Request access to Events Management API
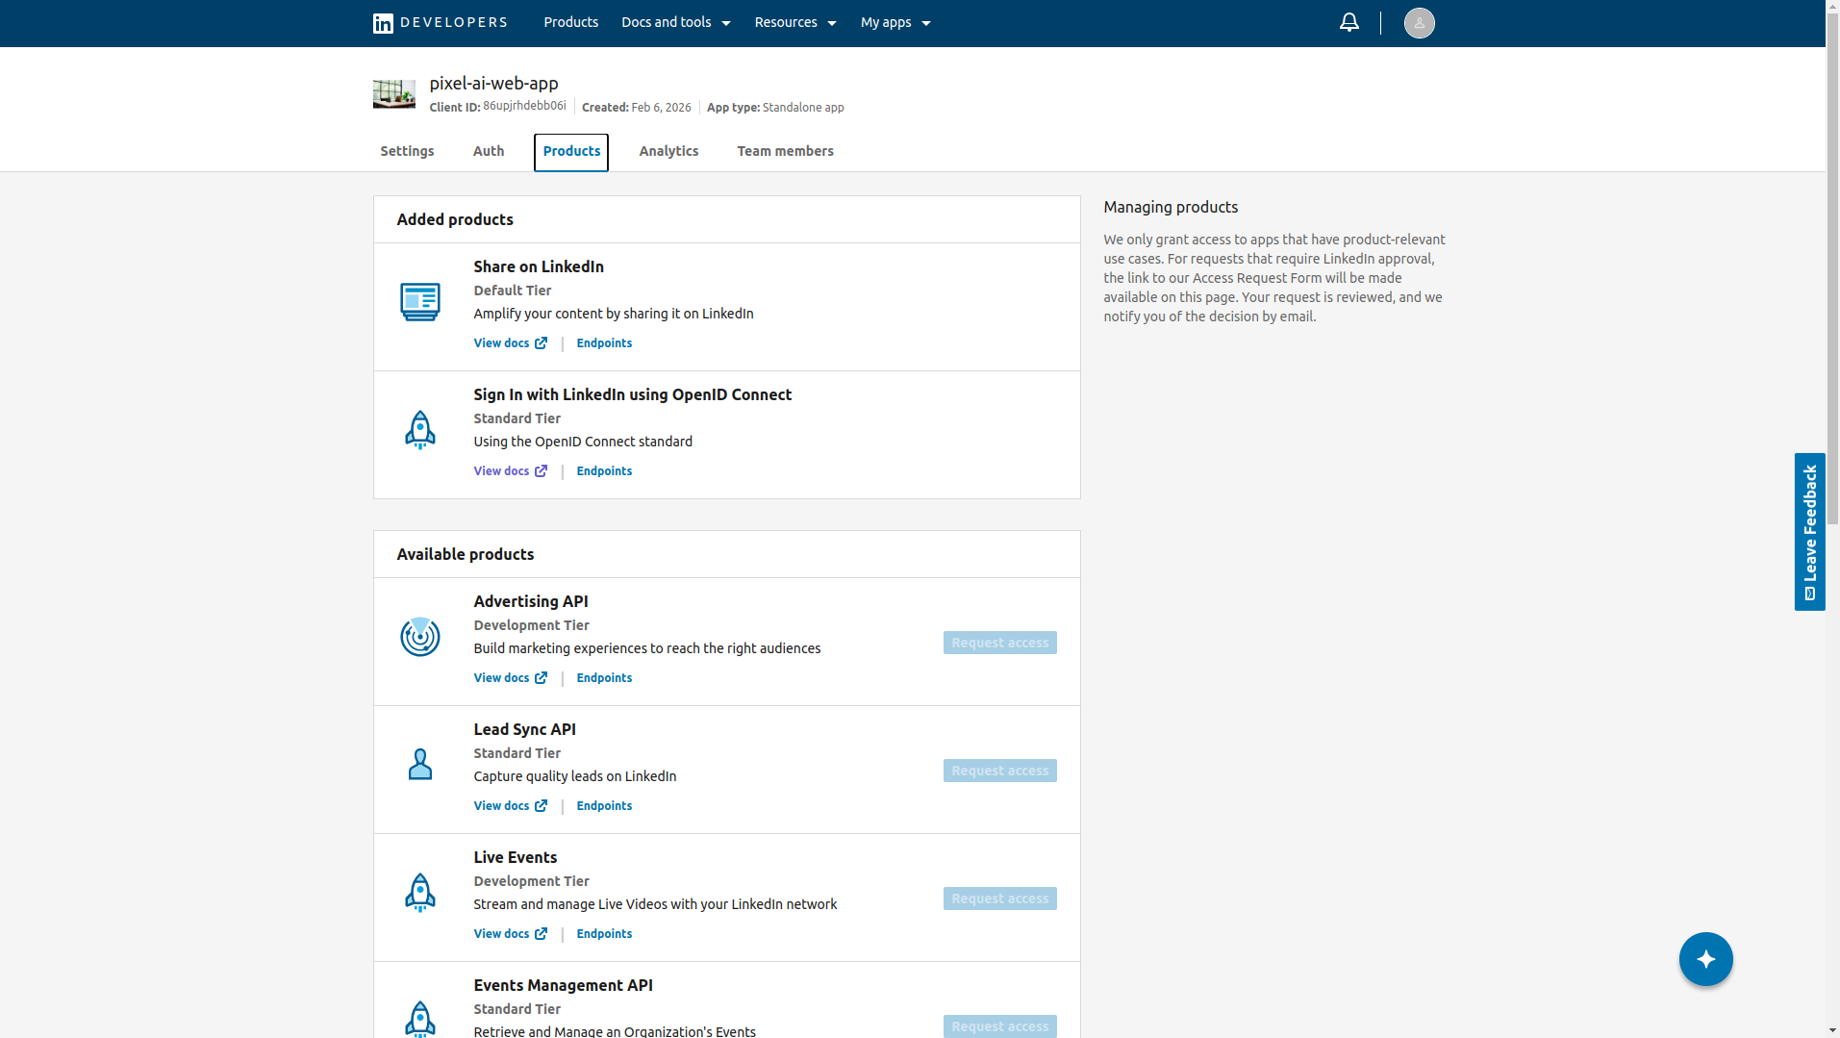 pos(999,1026)
